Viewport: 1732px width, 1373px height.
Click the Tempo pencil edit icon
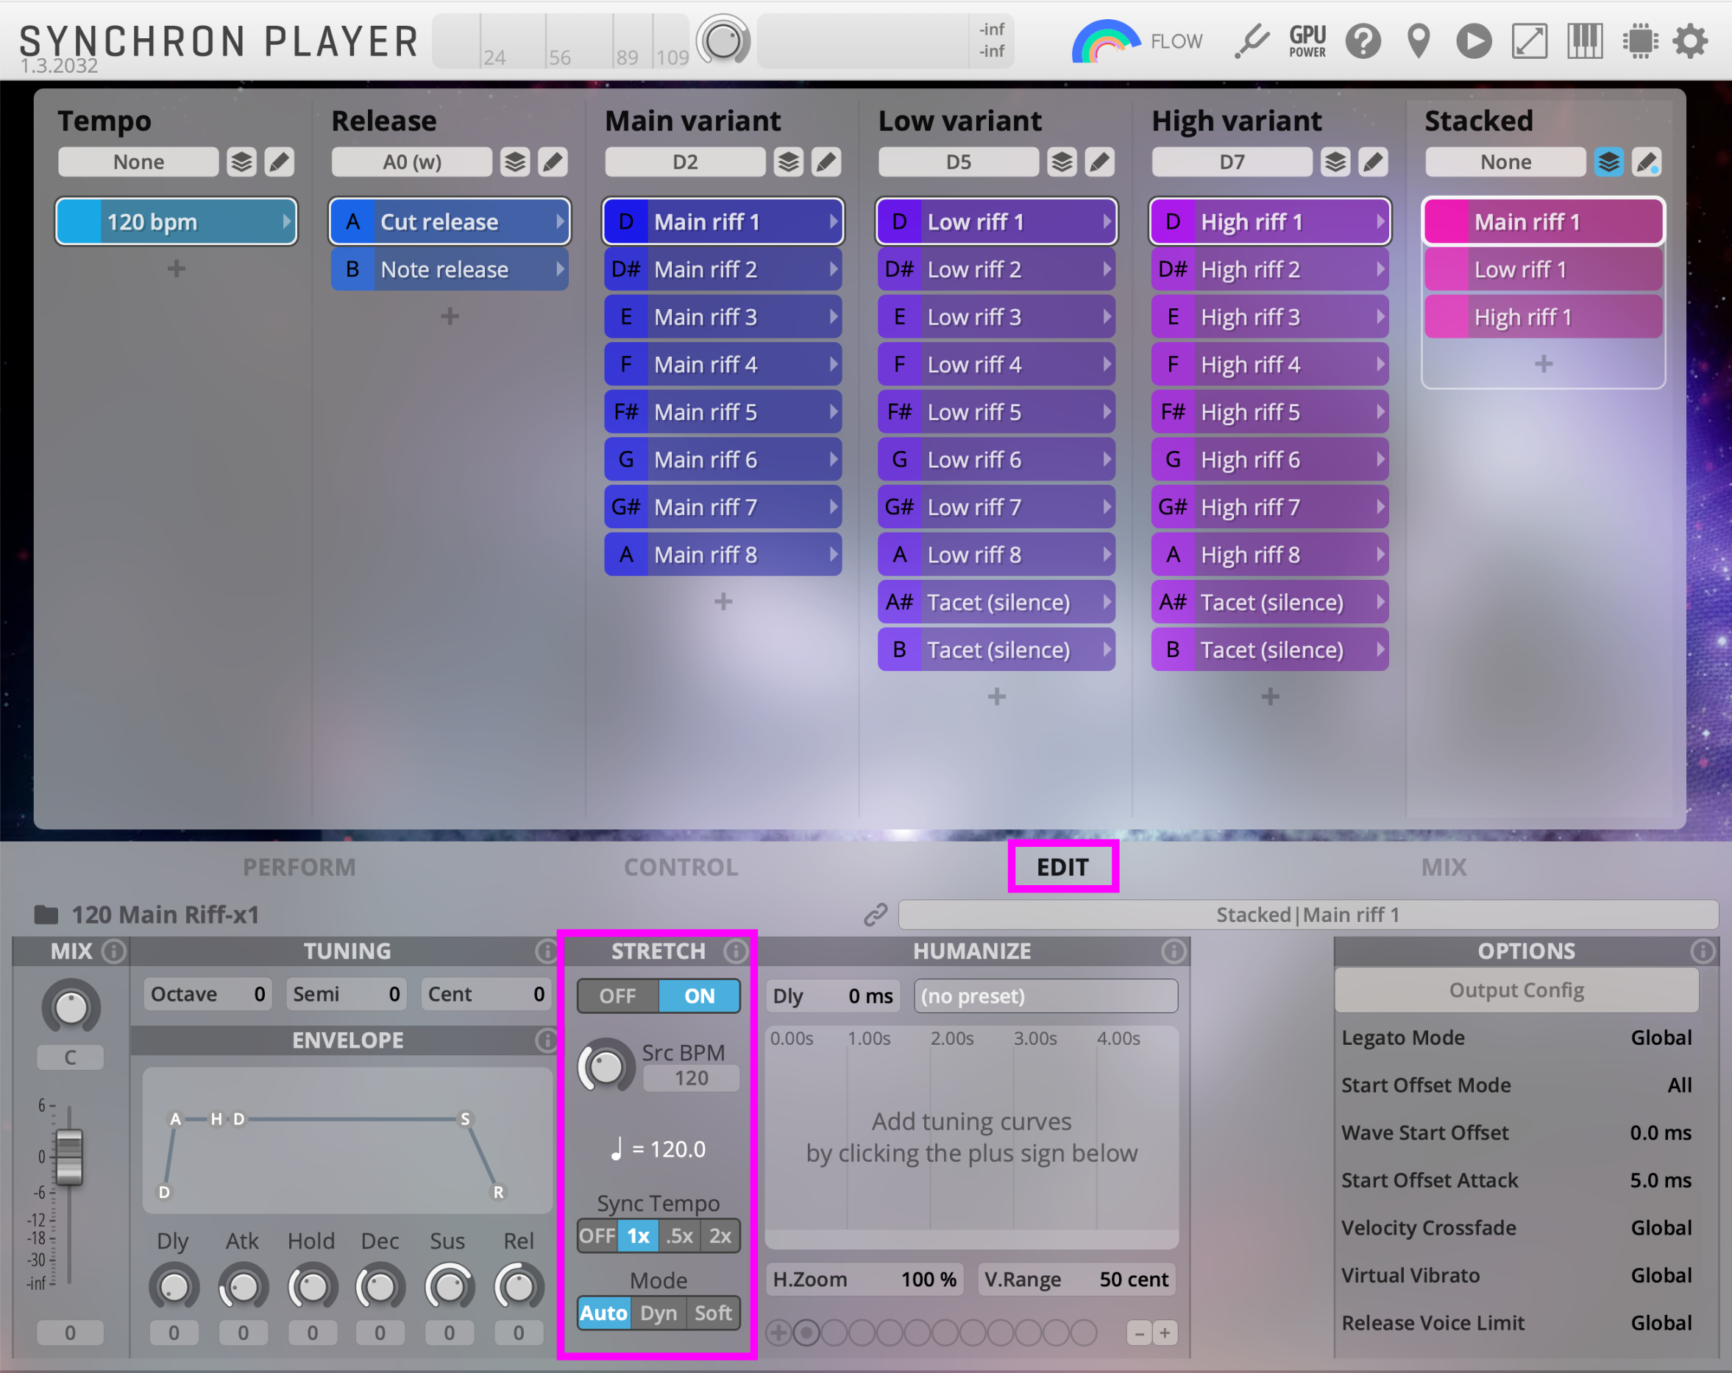(279, 163)
